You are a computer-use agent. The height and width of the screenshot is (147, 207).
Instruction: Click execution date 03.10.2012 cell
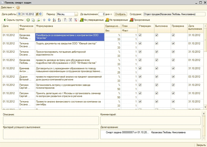pyautogui.click(x=196, y=78)
